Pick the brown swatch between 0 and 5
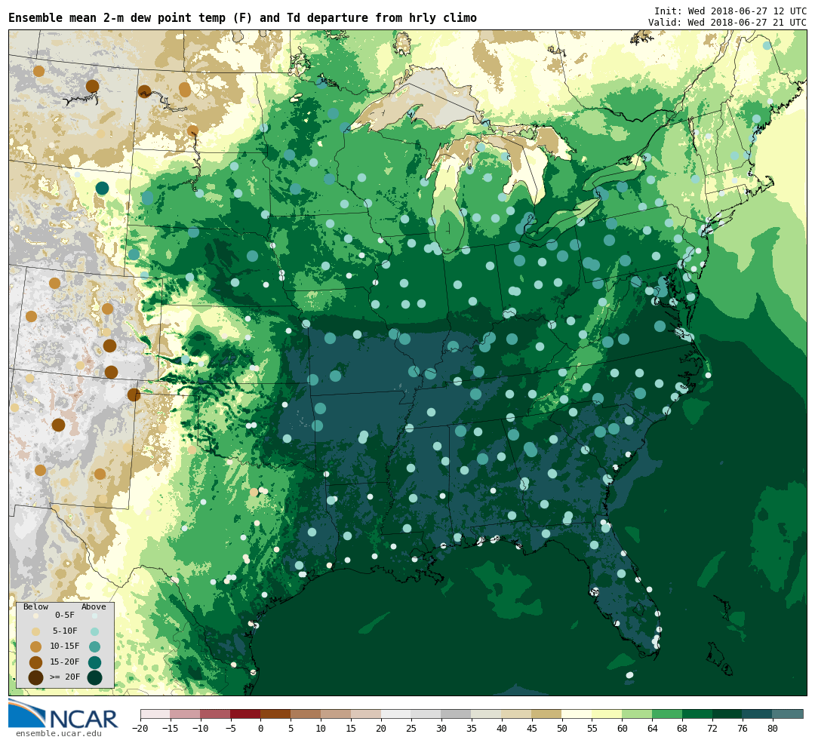This screenshot has height=743, width=815. click(x=276, y=714)
